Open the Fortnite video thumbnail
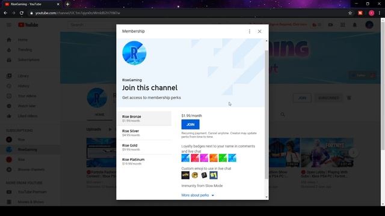The width and height of the screenshot is (385, 216). (327, 152)
